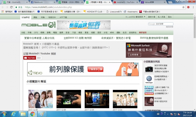Select the 手機 category in green menu
This screenshot has height=117, width=196.
(29, 32)
